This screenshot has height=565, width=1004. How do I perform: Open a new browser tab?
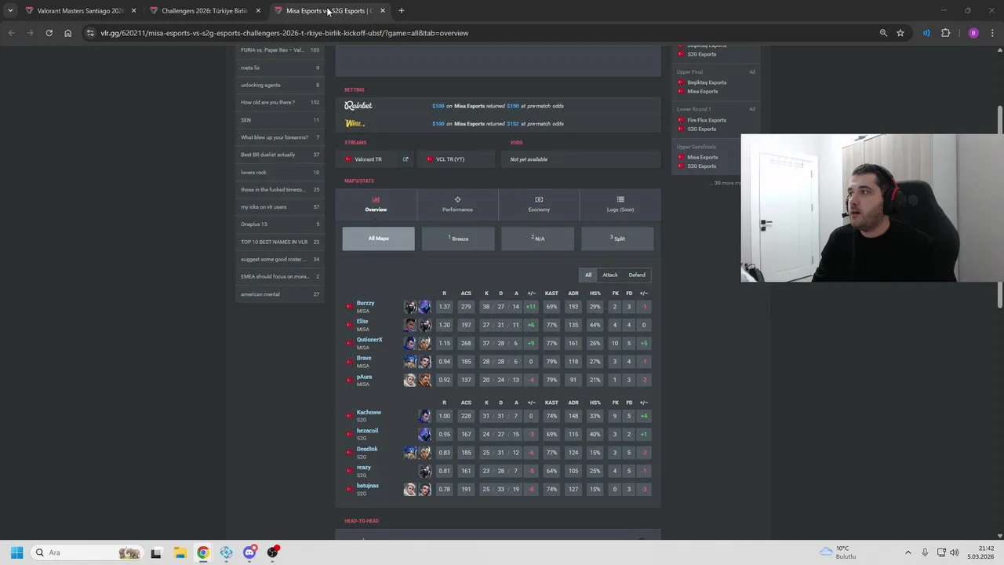(x=401, y=11)
